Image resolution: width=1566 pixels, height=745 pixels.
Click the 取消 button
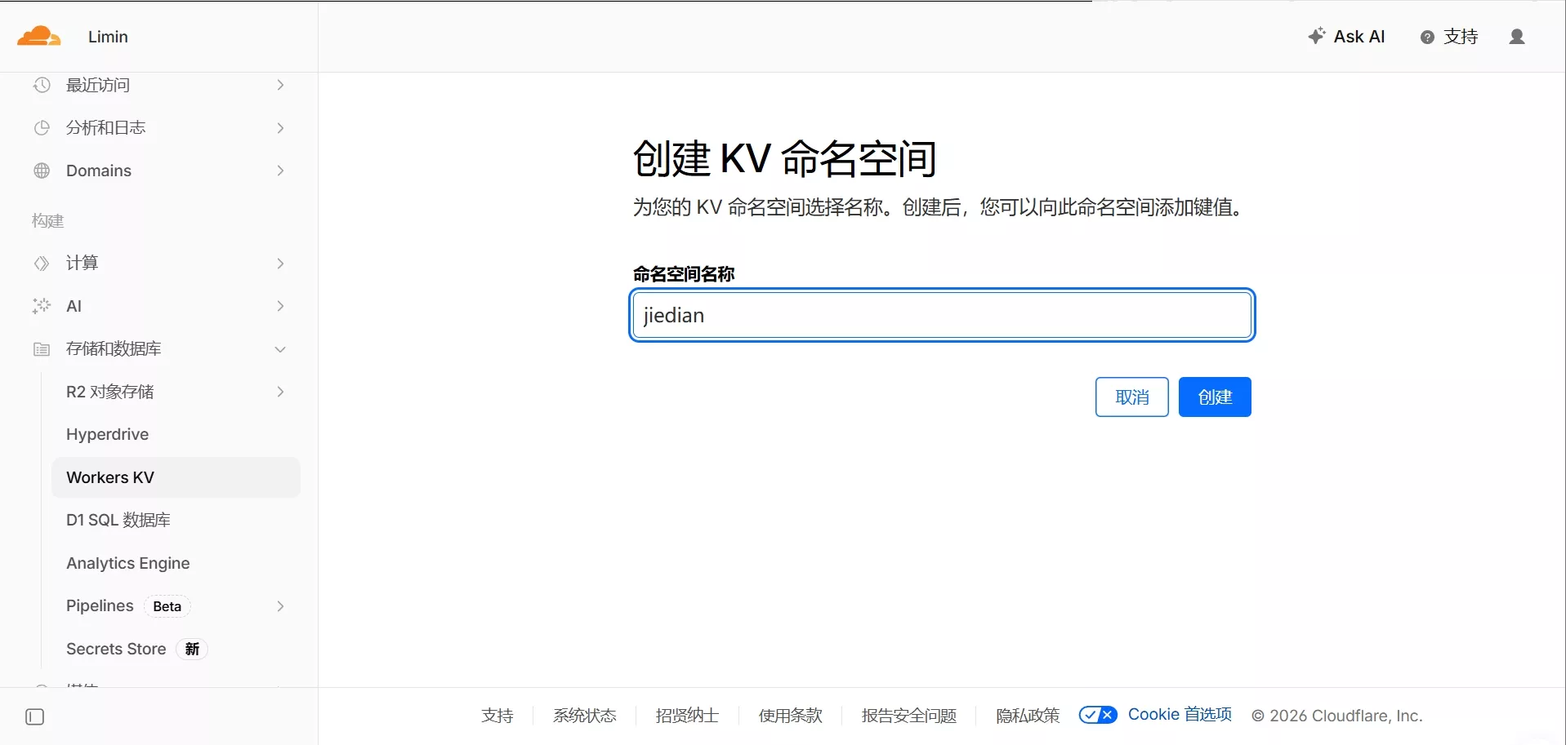[x=1132, y=397]
